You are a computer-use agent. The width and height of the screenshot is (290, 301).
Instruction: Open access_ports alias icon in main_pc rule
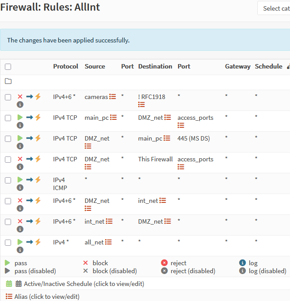[x=181, y=126]
